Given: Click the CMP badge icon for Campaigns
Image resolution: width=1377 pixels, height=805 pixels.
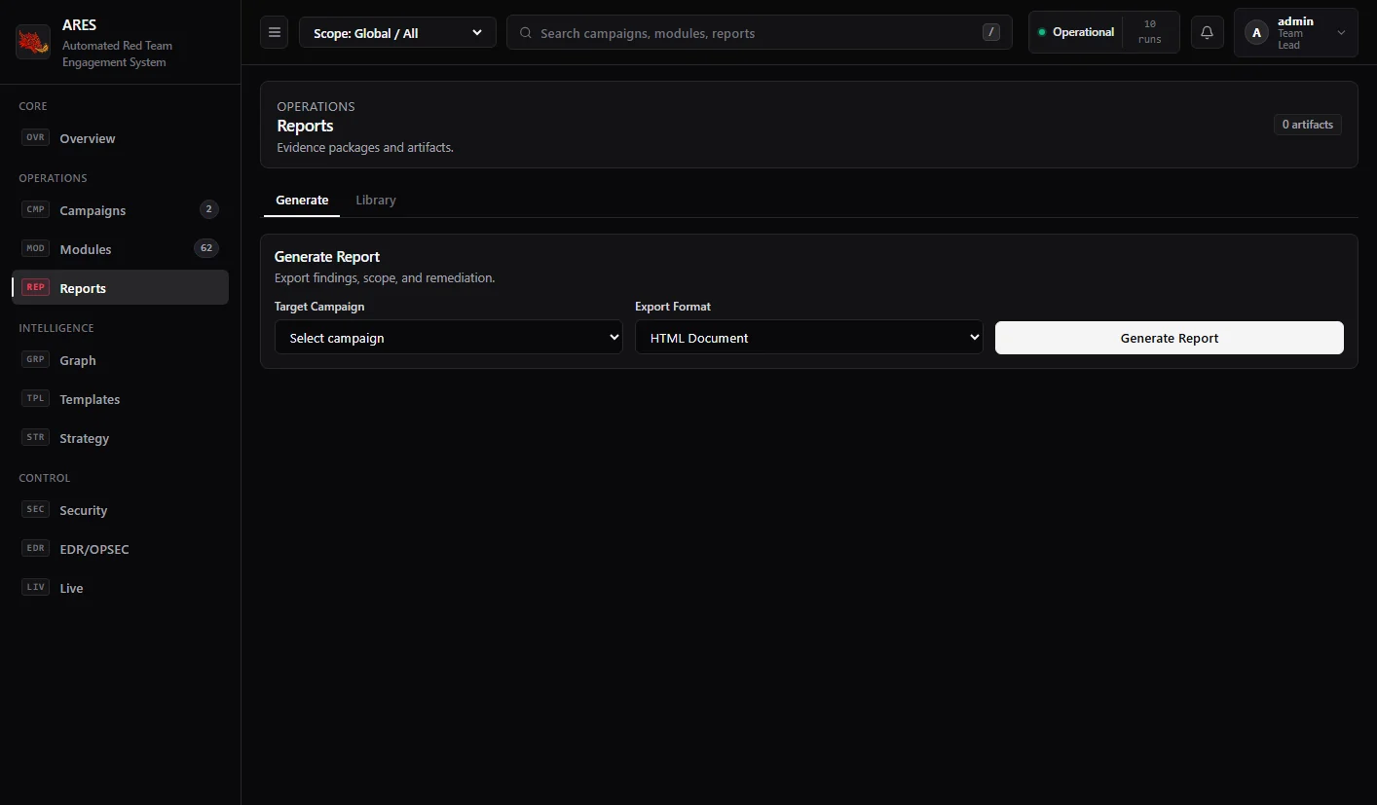Looking at the screenshot, I should [36, 210].
